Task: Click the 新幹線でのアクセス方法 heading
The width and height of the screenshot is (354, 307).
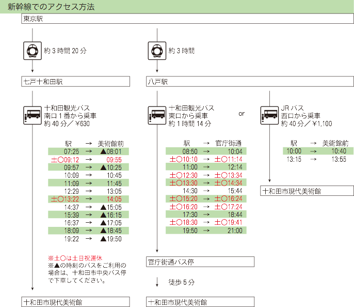Action: coord(51,7)
